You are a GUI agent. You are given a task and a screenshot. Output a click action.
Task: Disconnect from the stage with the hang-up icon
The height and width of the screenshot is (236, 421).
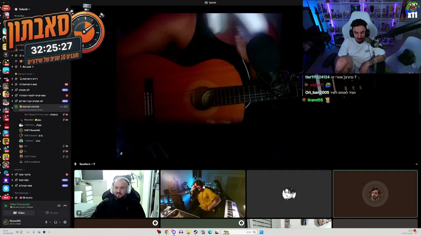click(x=65, y=206)
